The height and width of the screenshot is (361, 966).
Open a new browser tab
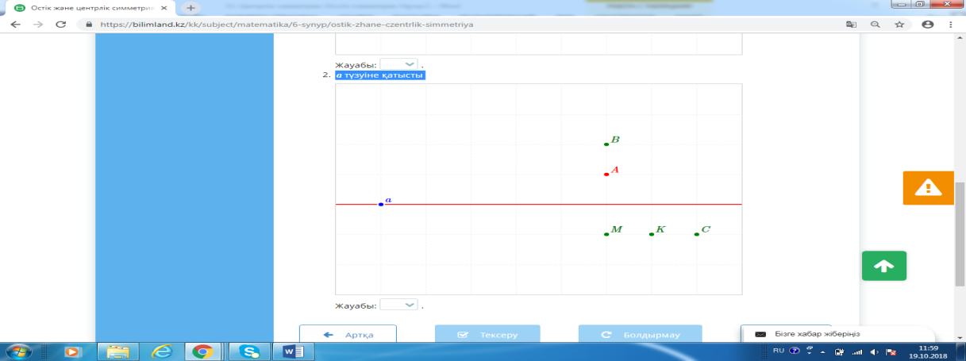coord(191,6)
